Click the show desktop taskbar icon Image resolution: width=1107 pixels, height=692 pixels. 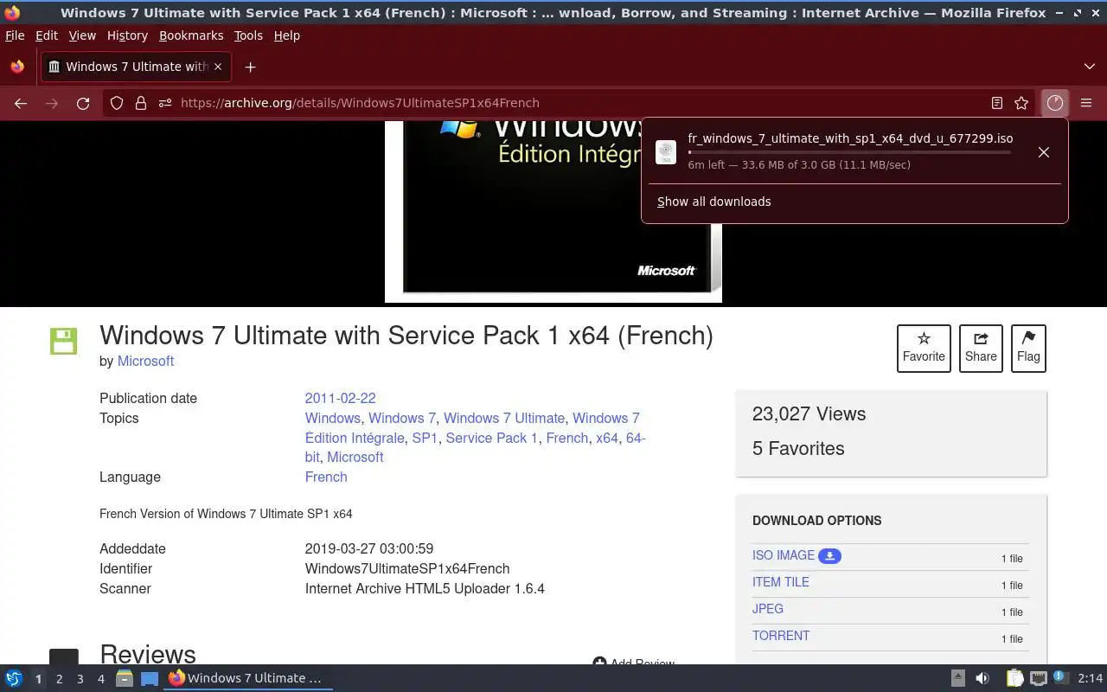(150, 678)
